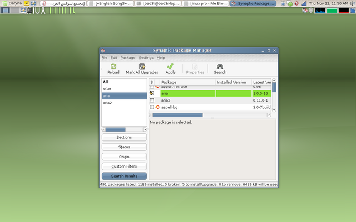Open the Help menu

coord(161,58)
